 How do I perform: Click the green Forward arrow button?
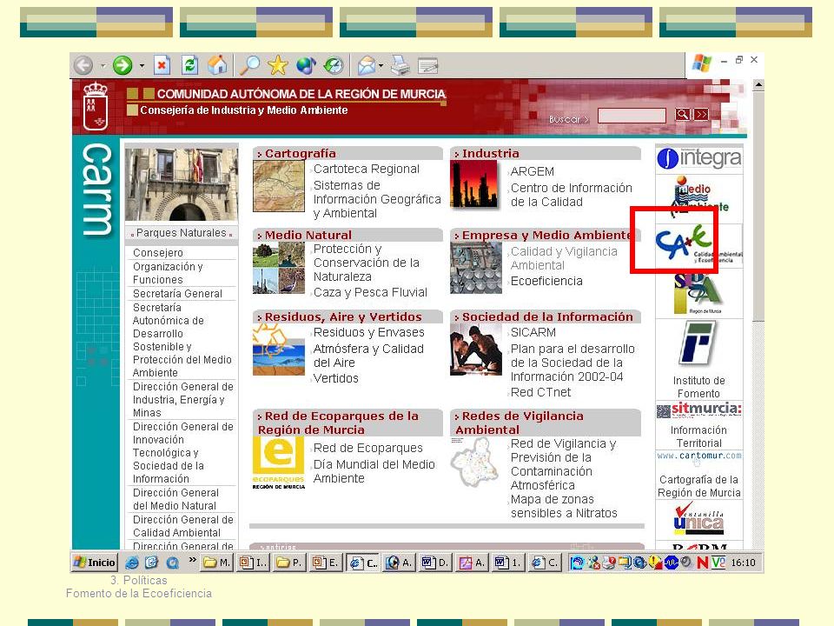(122, 65)
